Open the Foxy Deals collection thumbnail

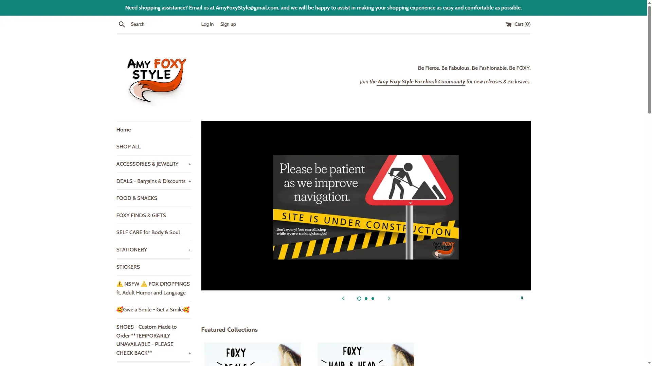[252, 354]
